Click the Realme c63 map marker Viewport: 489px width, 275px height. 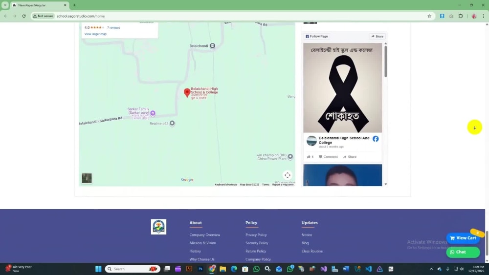[x=172, y=123]
